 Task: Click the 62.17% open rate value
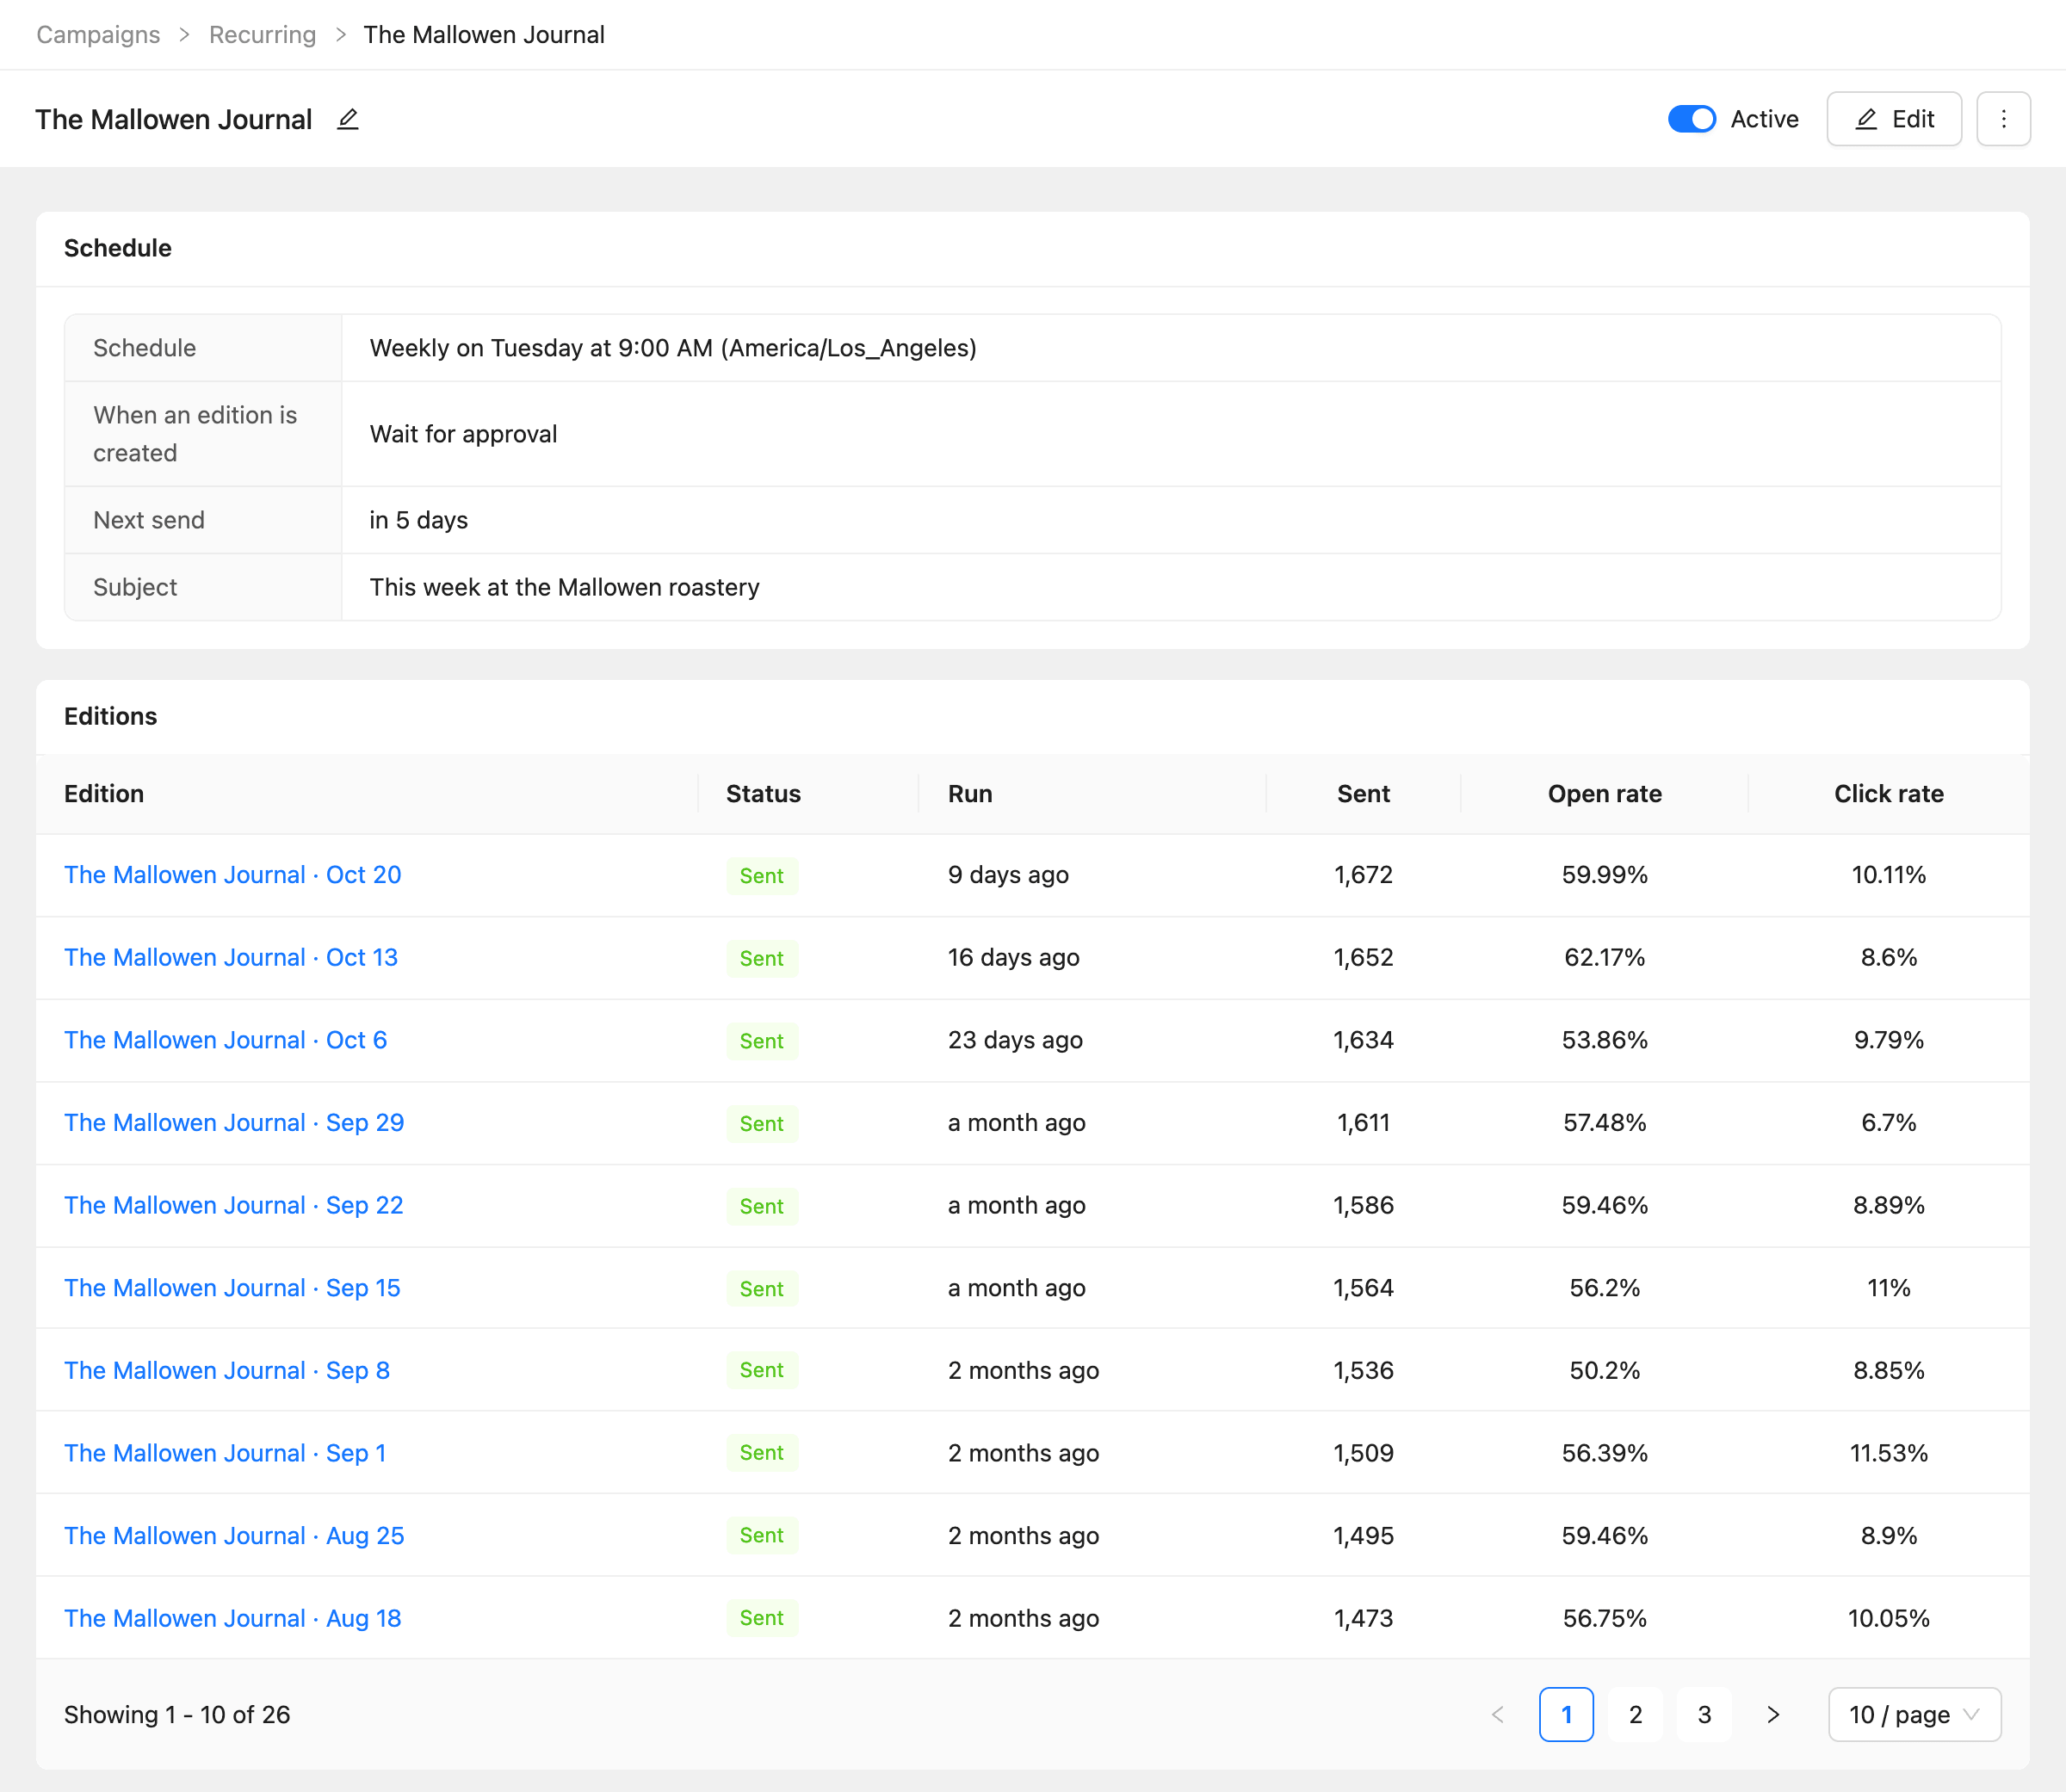[x=1604, y=957]
